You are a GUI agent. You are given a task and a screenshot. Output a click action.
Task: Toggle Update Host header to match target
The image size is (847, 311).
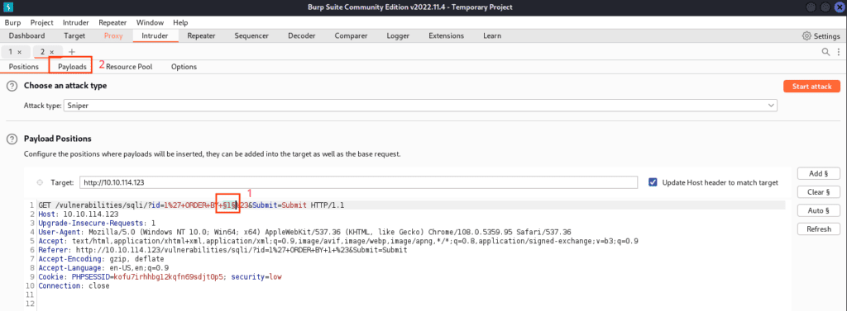(653, 182)
